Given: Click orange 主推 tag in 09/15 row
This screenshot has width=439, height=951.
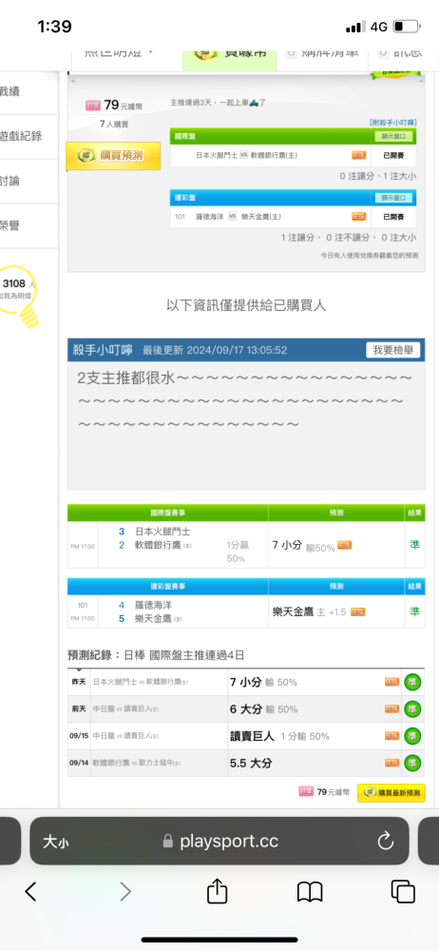Looking at the screenshot, I should point(391,736).
